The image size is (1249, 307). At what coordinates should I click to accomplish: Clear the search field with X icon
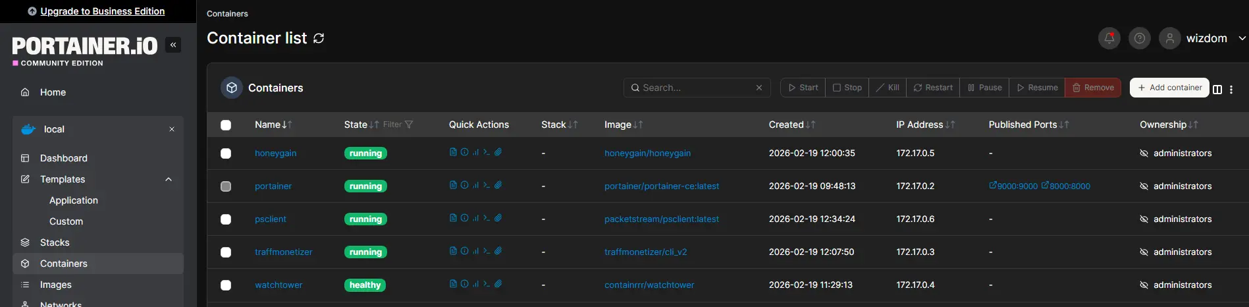click(759, 88)
